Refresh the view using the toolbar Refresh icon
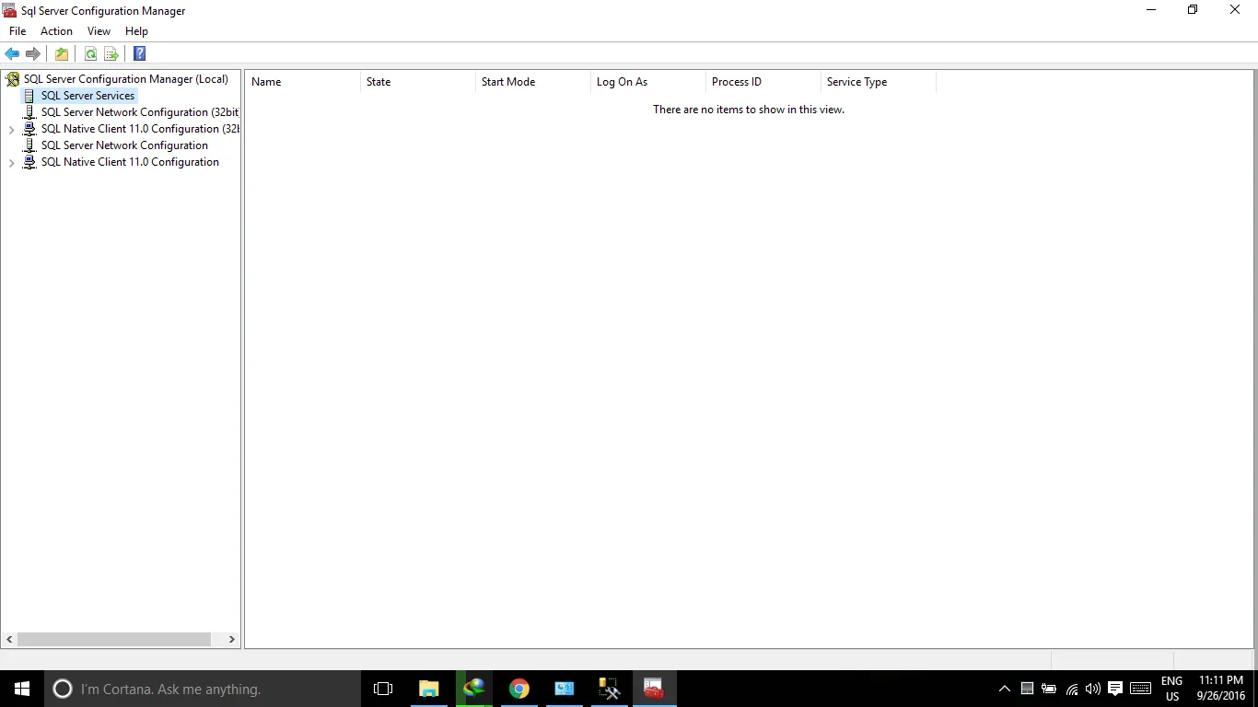This screenshot has height=707, width=1258. tap(90, 54)
